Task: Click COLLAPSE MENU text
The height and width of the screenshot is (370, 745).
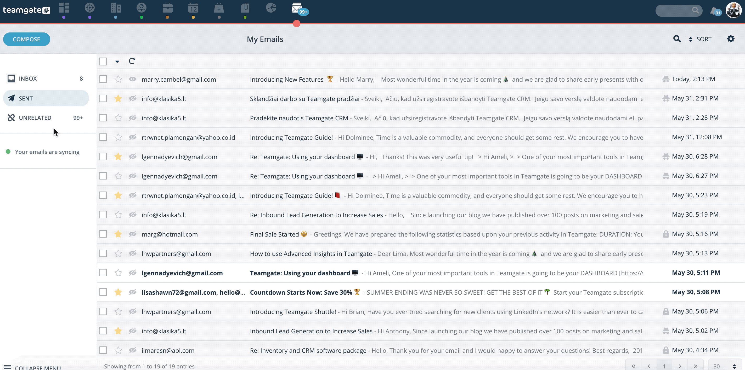Action: pos(38,367)
